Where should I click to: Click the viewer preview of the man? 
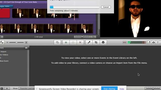point(131,18)
